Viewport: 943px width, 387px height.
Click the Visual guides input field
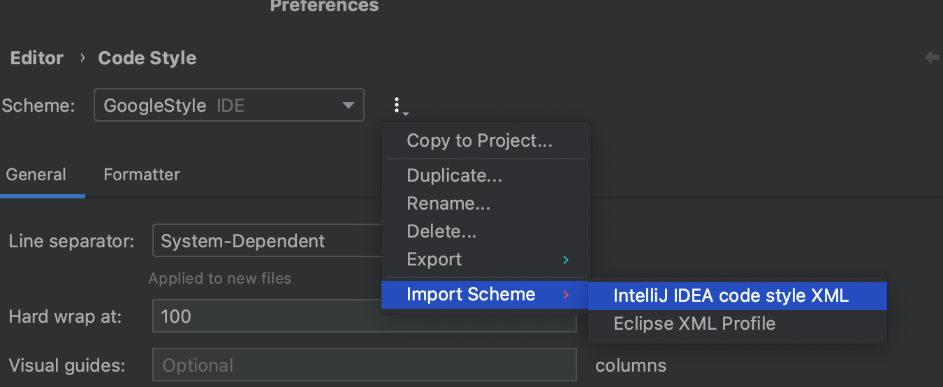(363, 365)
